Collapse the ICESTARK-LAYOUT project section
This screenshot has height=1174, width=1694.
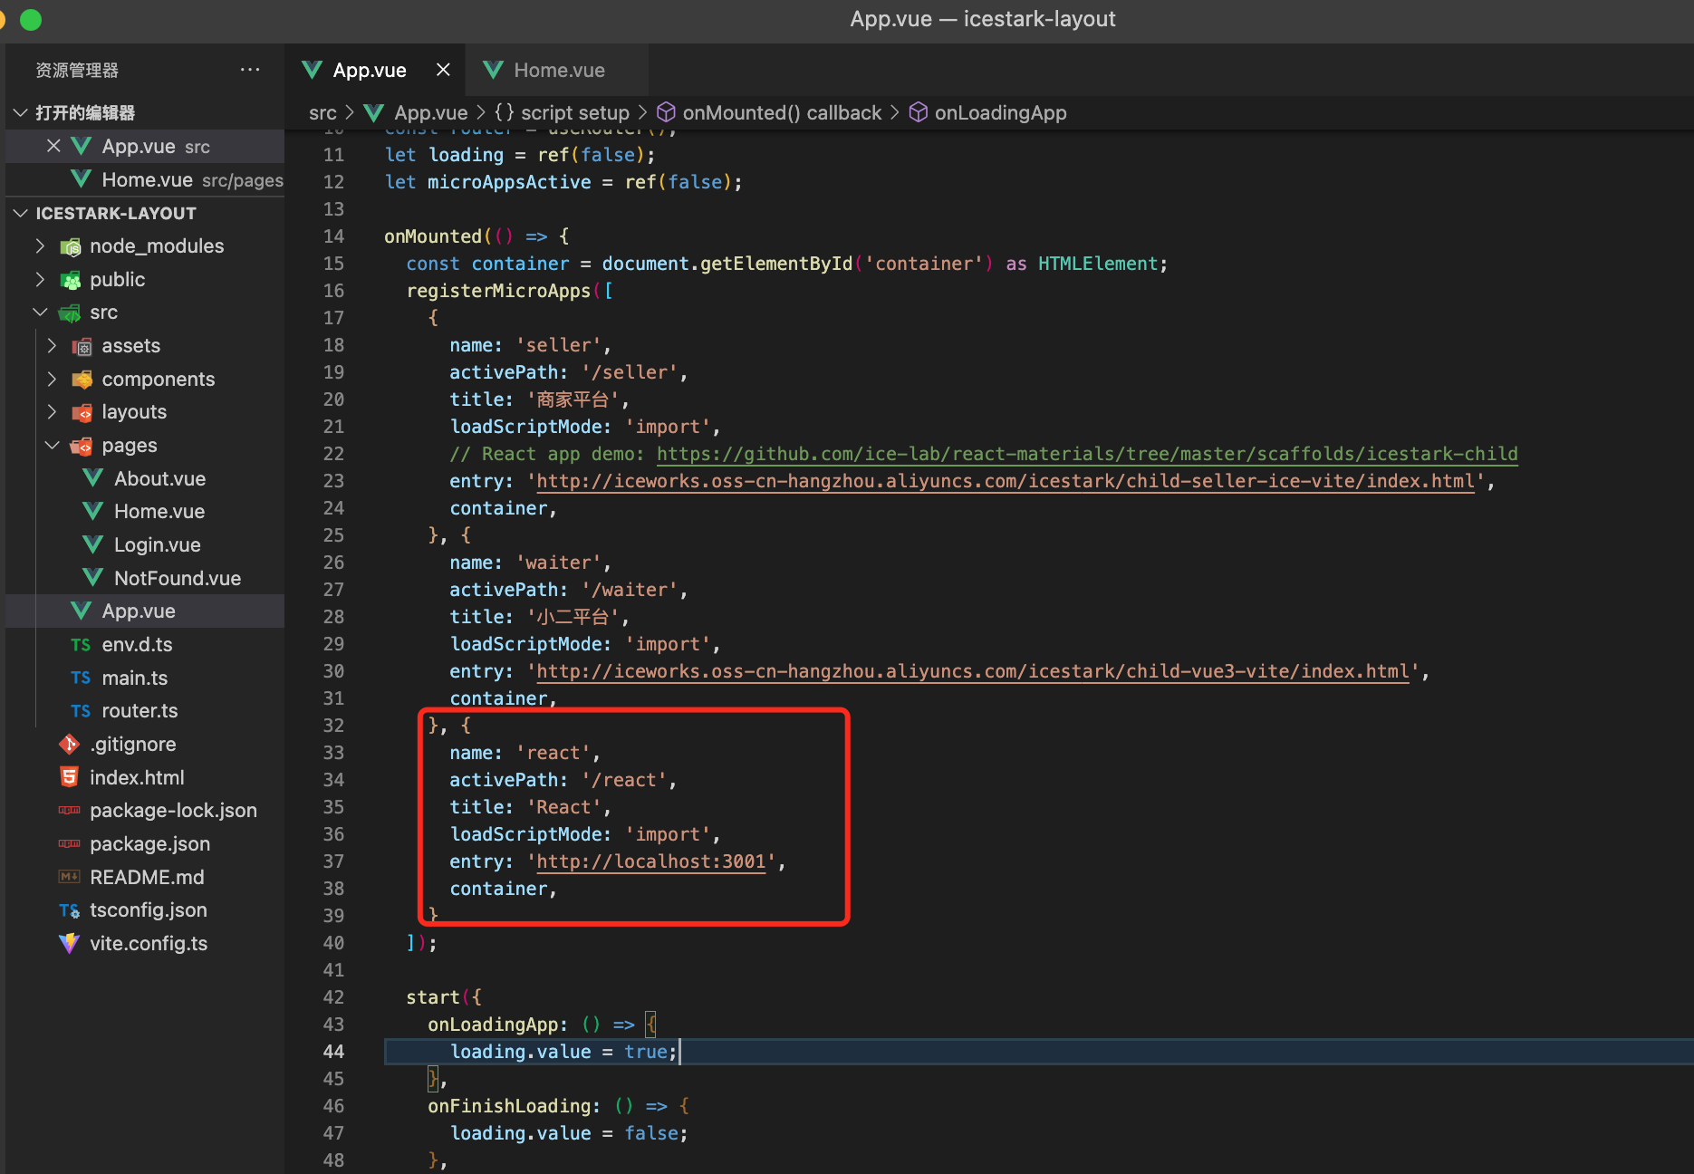coord(21,213)
